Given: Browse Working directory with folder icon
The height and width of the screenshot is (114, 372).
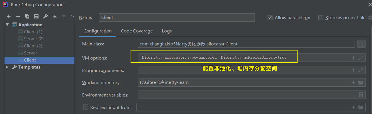Looking at the screenshot, I should click(x=360, y=82).
